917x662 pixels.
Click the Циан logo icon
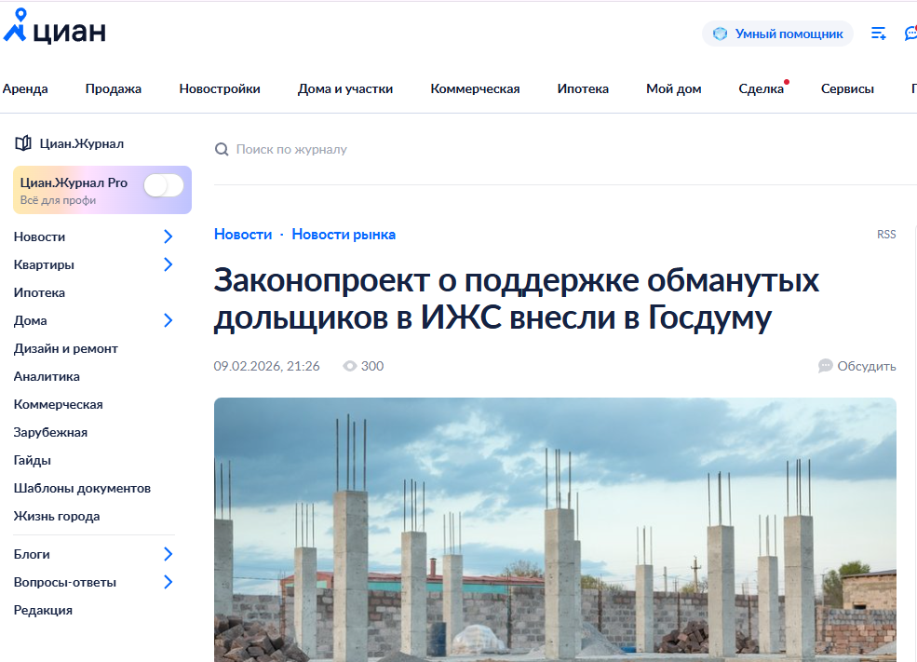coord(17,26)
